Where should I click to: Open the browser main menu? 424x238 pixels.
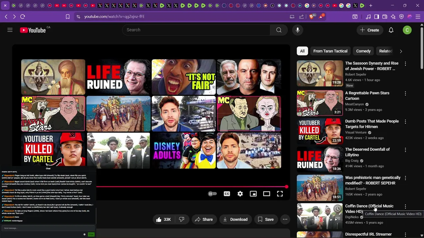tap(418, 17)
